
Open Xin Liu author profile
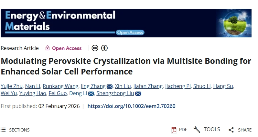coord(123,86)
